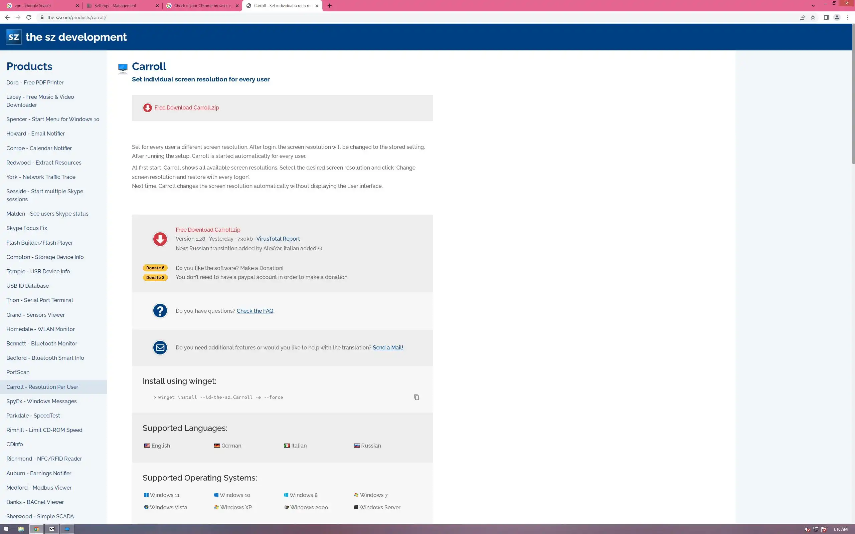Open Doro - Free PDF Printer product page
The width and height of the screenshot is (855, 534).
35,82
